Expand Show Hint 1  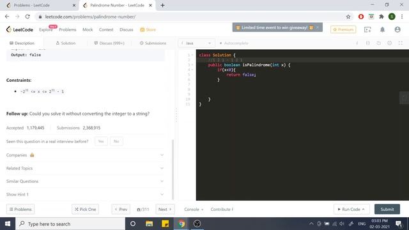click(x=85, y=194)
